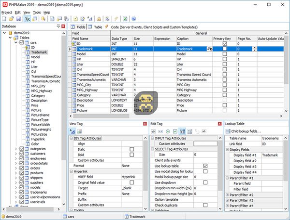Expand the orders table node
Viewport: 290px width, 220px height.
[x=16, y=168]
